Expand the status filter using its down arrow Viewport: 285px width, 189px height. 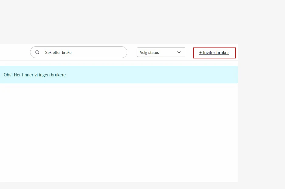(179, 52)
